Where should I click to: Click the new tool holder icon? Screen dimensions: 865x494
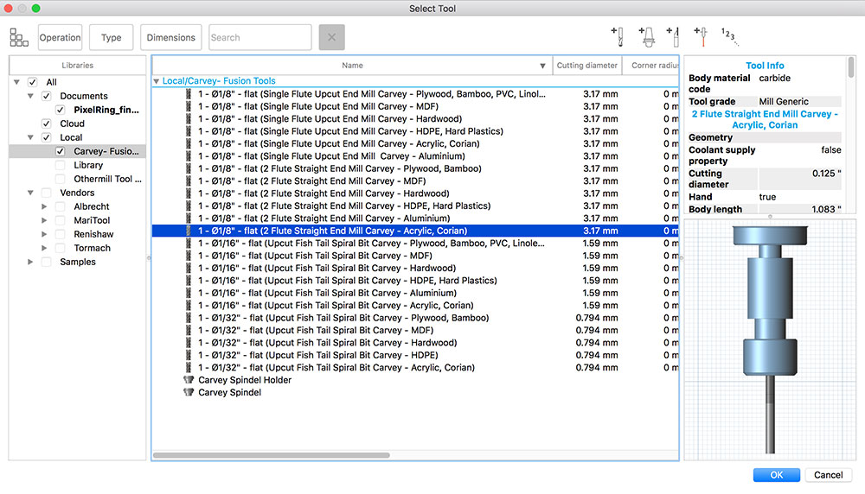coord(646,36)
